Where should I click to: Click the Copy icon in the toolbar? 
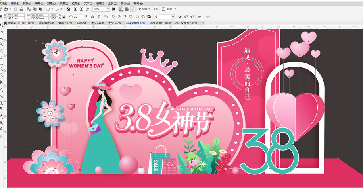click(x=35, y=9)
